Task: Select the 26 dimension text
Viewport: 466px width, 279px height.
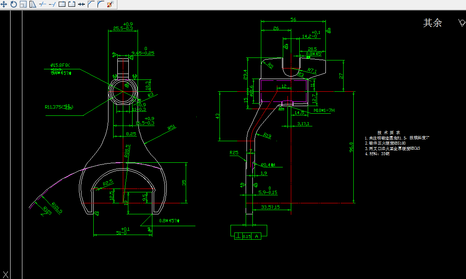Action: click(x=276, y=28)
